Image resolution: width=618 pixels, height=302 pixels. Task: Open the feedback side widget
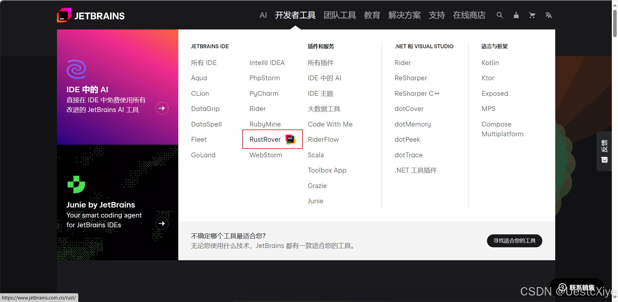pyautogui.click(x=604, y=151)
